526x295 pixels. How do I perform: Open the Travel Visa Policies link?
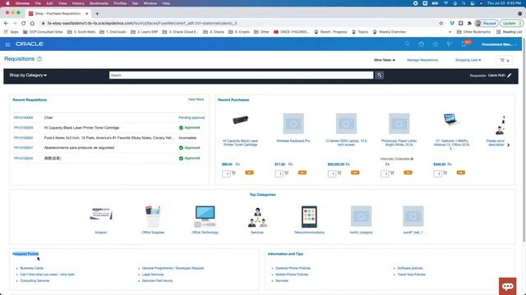point(411,275)
